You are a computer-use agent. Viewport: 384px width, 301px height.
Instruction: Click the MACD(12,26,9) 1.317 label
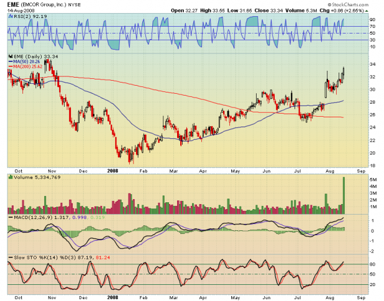click(42, 217)
